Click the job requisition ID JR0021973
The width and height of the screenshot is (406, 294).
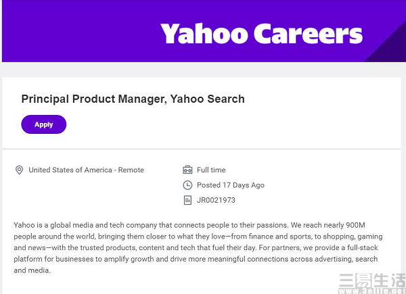pos(216,200)
